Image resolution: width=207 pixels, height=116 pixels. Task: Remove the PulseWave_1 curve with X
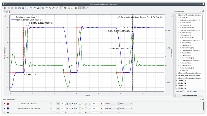tap(4, 104)
